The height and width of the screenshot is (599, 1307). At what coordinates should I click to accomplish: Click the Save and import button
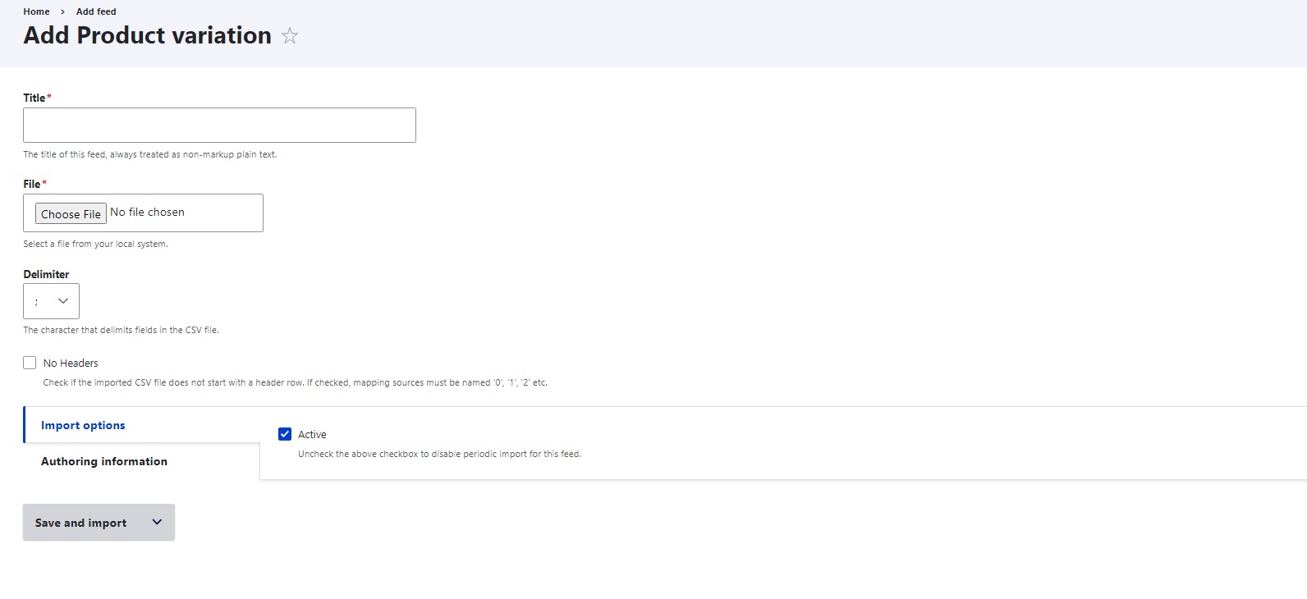click(80, 523)
